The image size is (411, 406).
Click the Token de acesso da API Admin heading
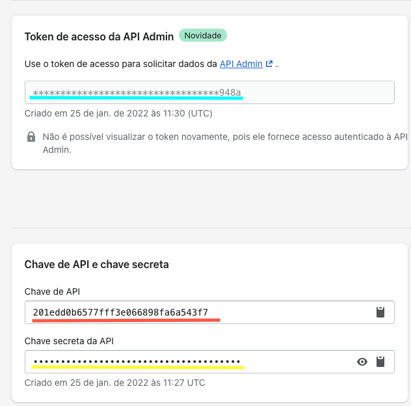click(x=99, y=36)
